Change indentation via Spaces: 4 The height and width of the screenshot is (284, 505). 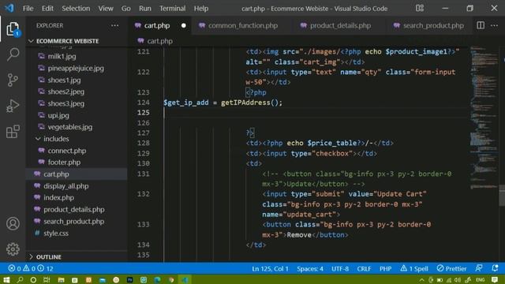[310, 268]
